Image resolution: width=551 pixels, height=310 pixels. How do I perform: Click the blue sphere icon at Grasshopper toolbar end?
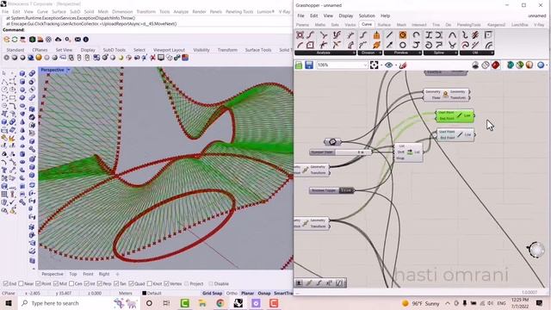[541, 65]
